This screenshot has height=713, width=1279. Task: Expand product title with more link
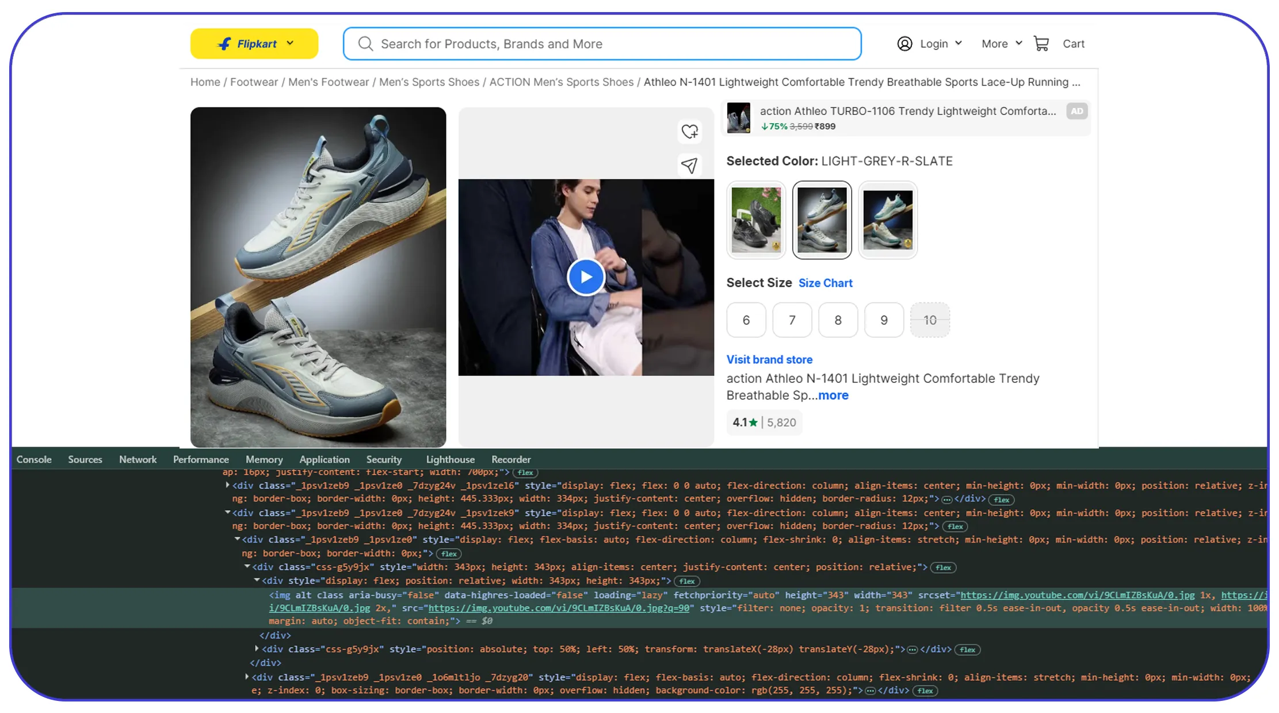(833, 395)
